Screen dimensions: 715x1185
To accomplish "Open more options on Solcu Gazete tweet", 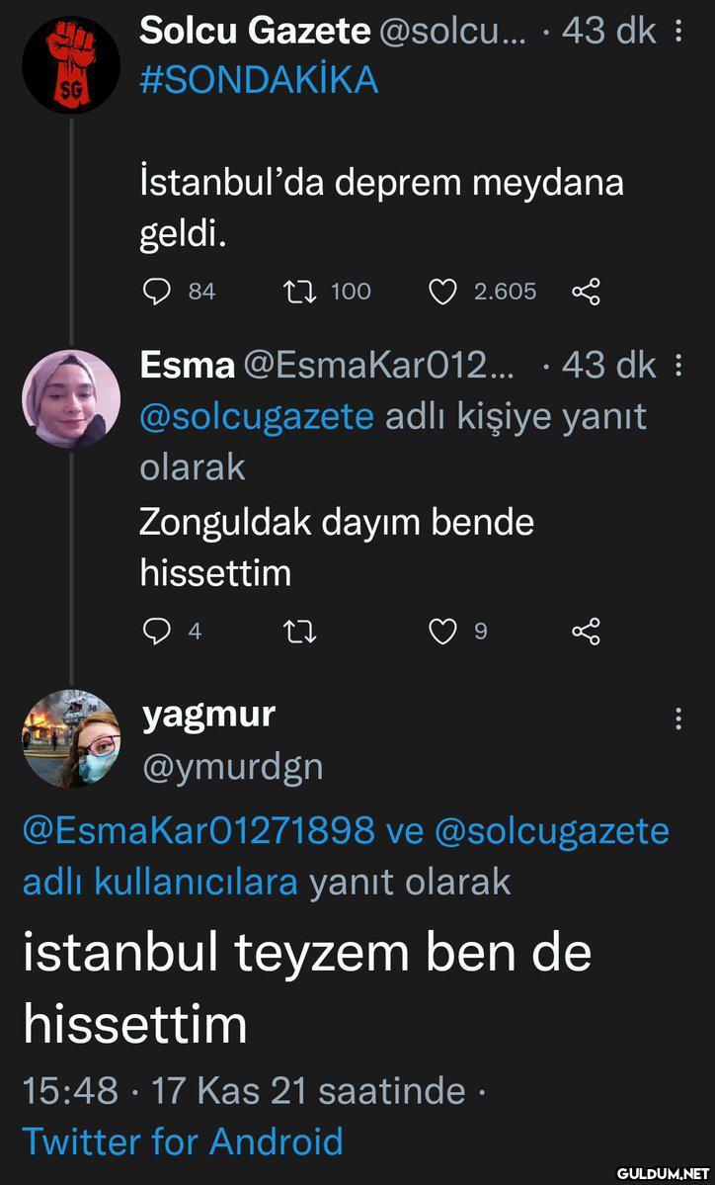I will pyautogui.click(x=678, y=33).
